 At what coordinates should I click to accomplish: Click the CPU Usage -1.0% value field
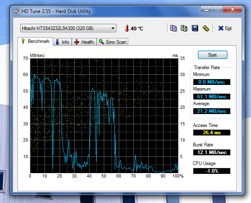click(x=212, y=171)
